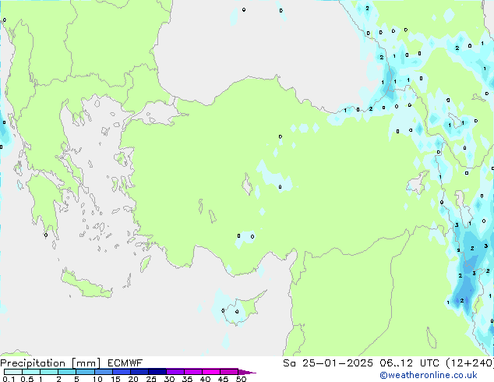494x382 pixels.
Task: Click the legend tick label 20
Action: pos(133,380)
